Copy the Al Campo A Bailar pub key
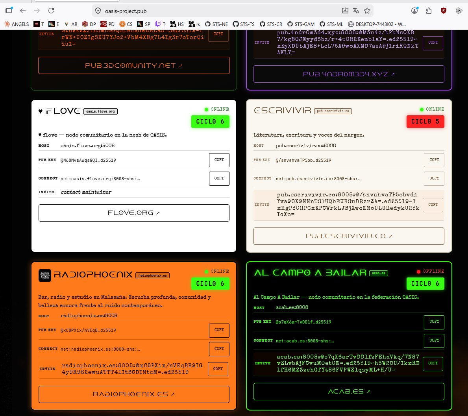 434,322
